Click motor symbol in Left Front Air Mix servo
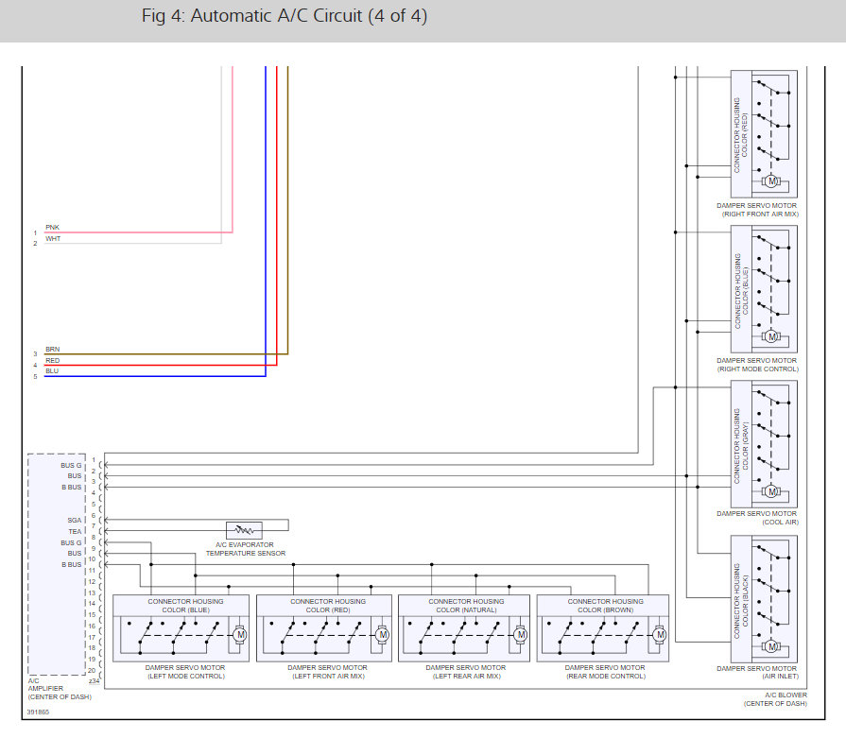 pos(383,634)
